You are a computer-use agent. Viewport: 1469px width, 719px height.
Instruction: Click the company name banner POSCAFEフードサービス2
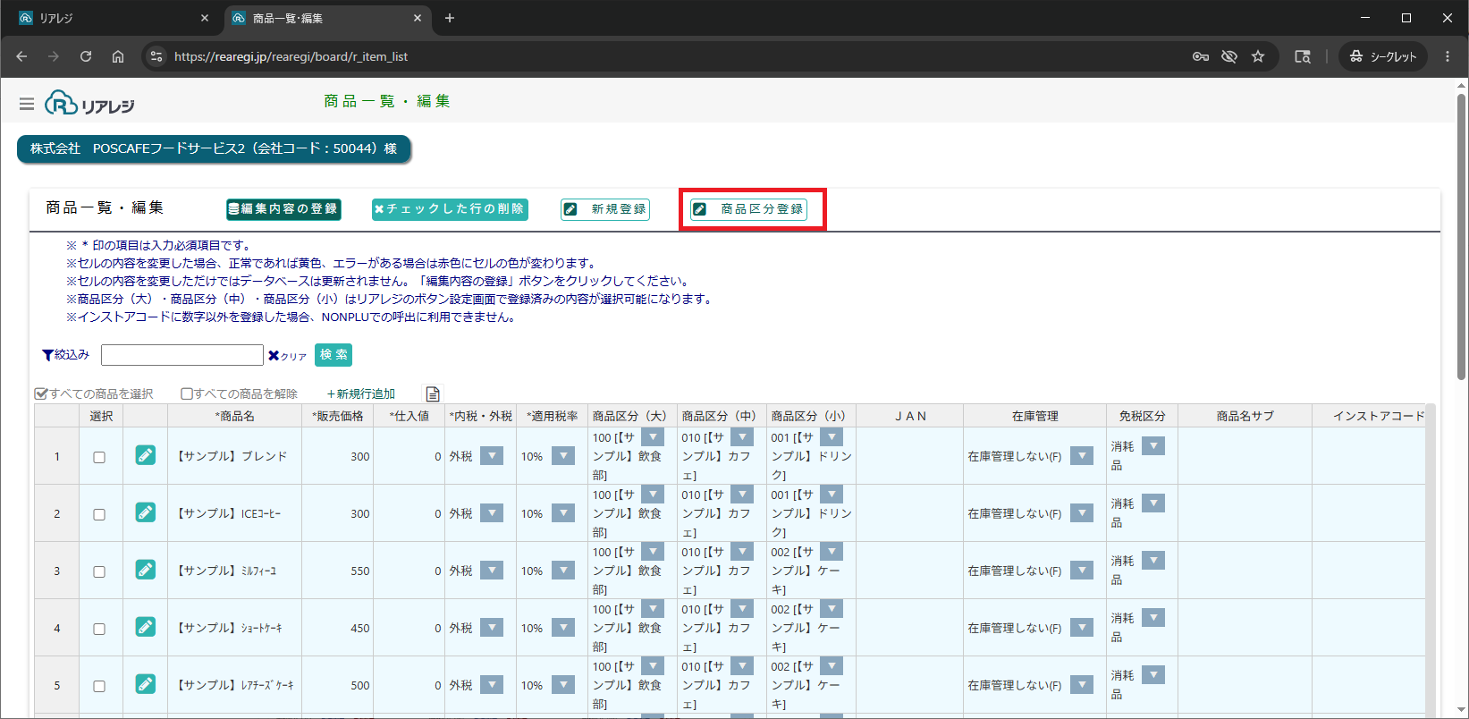(214, 148)
